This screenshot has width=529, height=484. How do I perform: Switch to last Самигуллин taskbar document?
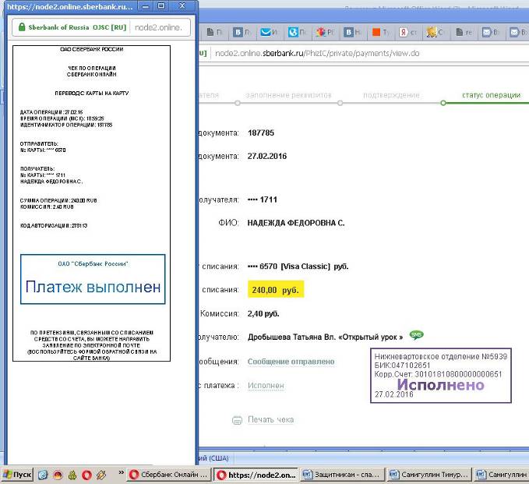tap(501, 475)
